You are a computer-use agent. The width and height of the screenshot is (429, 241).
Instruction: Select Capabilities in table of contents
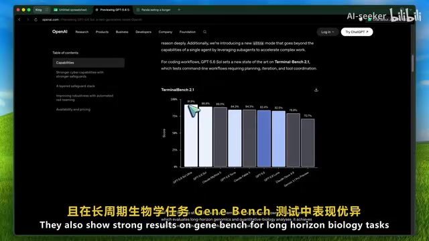point(88,62)
